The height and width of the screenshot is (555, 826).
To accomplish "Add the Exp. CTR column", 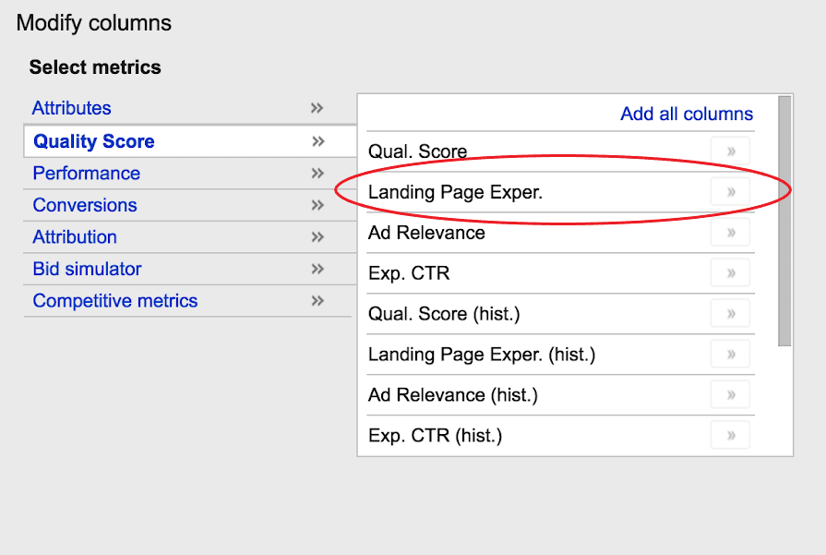I will tap(730, 272).
